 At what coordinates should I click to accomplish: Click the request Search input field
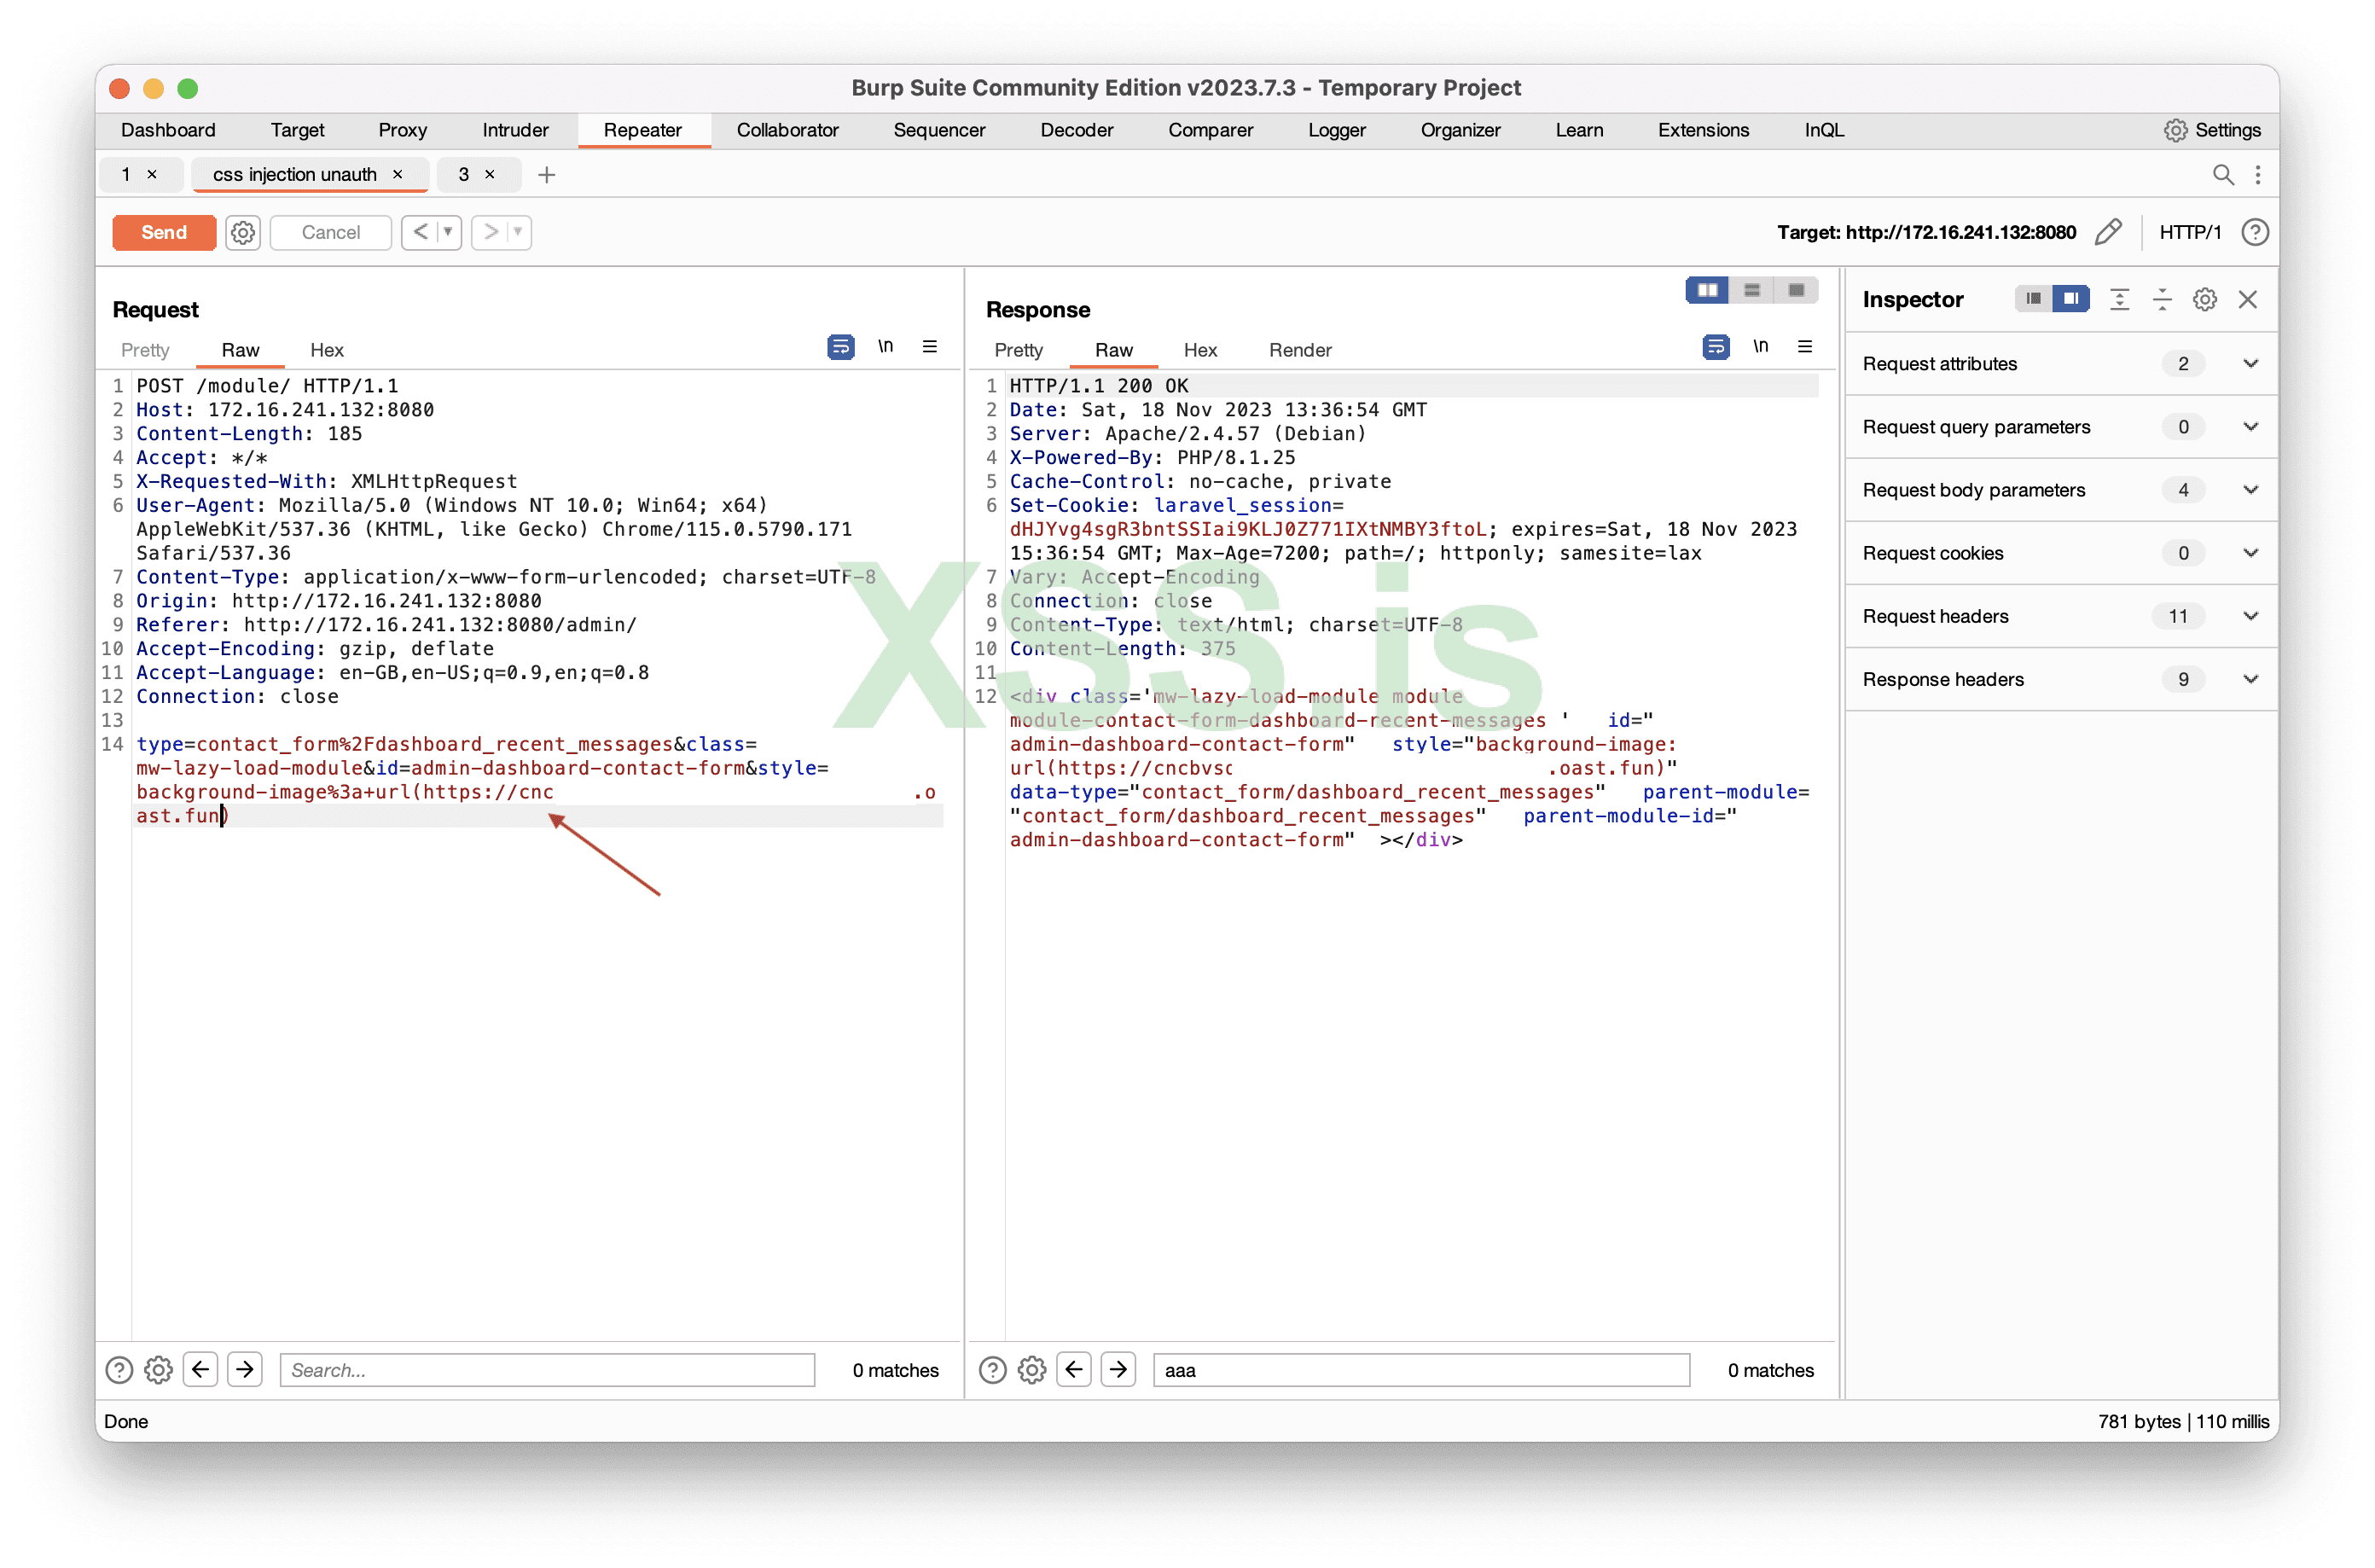point(546,1369)
